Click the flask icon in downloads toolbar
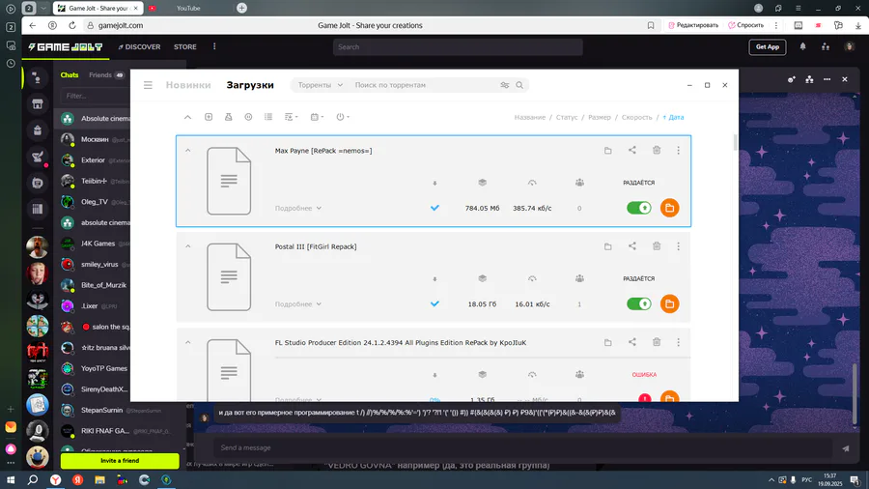Screen dimensions: 869x489 pos(228,117)
